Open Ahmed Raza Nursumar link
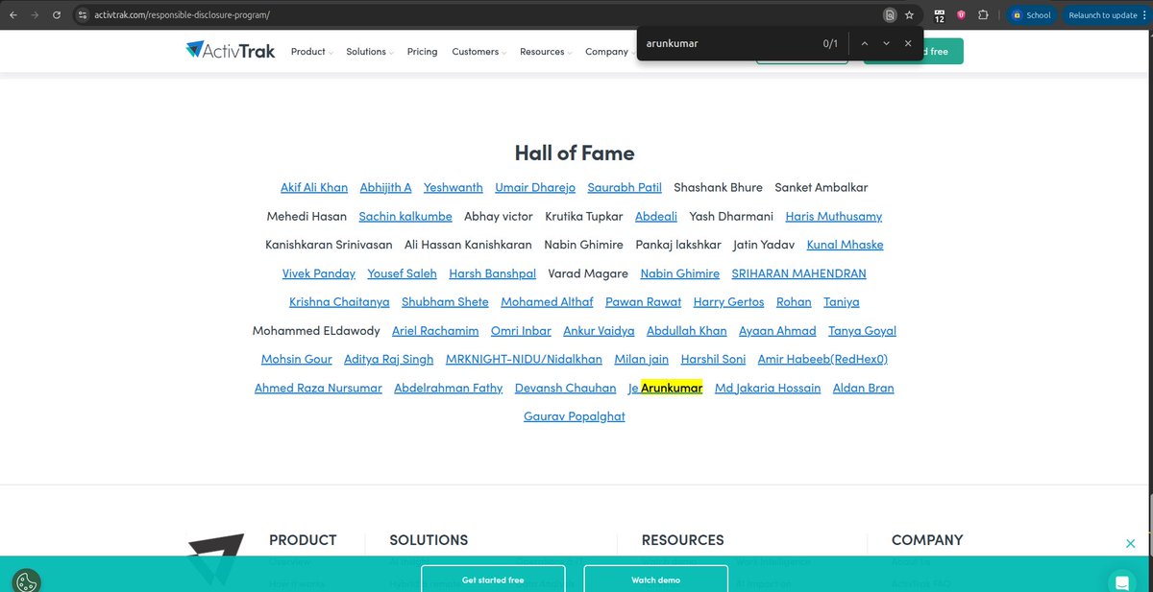 318,389
